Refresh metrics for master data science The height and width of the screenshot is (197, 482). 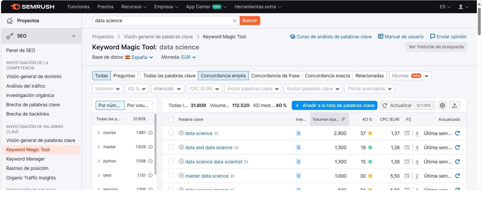coord(457,176)
